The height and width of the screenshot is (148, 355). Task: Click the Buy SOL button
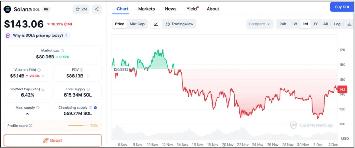[342, 7]
